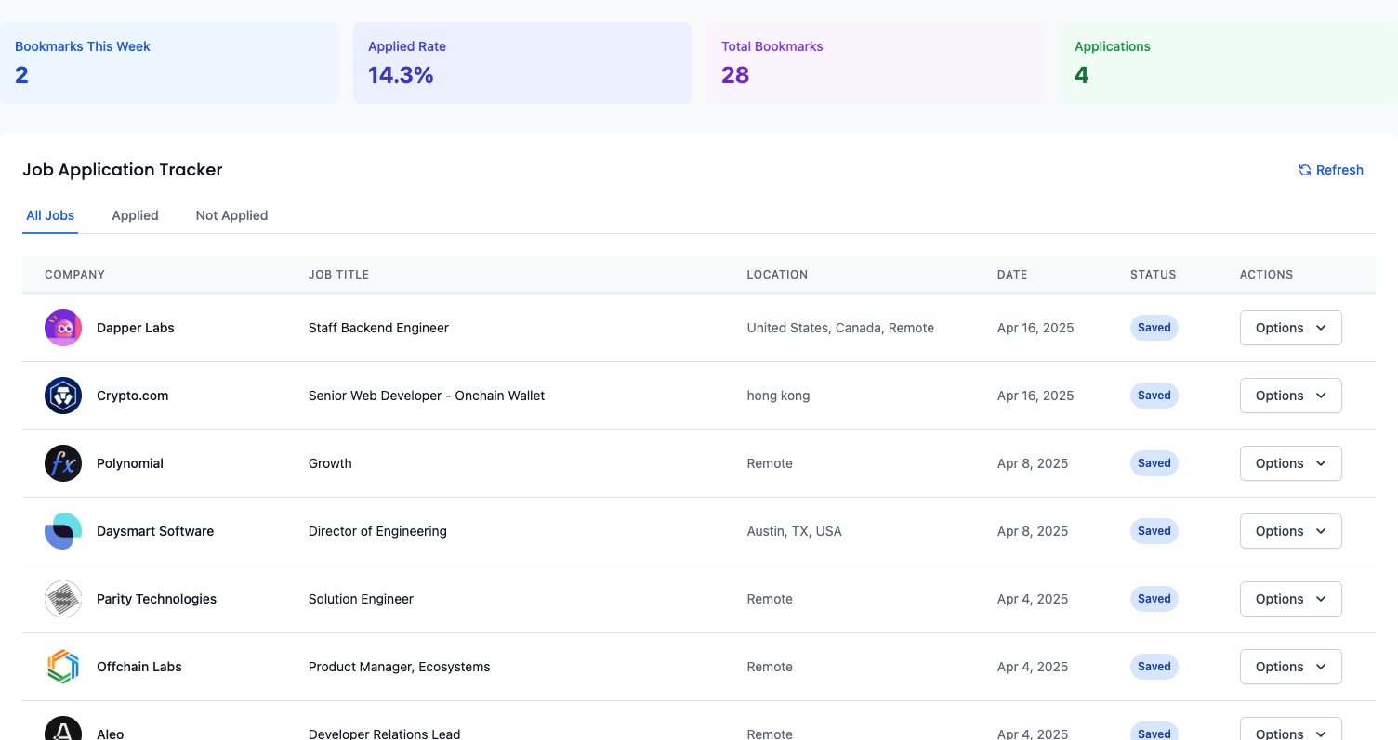1398x740 pixels.
Task: Click the Dapper Labs company logo
Action: 62,328
